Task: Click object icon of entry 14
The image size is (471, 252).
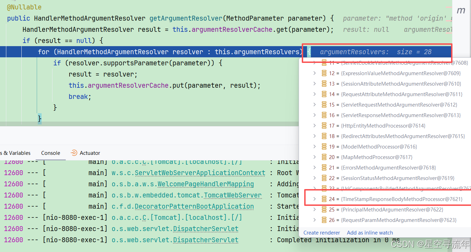Action: click(x=324, y=94)
